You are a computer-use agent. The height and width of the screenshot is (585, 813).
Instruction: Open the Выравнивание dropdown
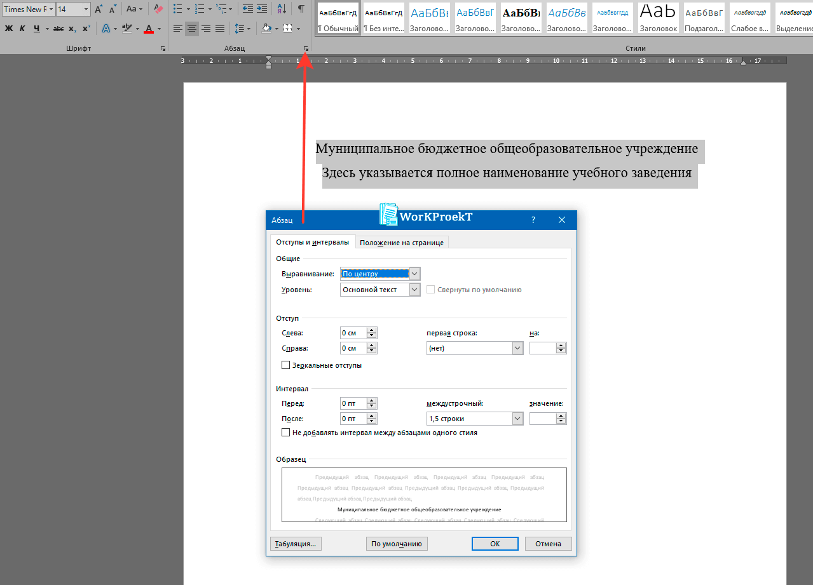[414, 274]
